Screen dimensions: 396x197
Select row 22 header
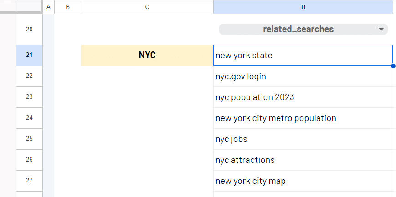tap(29, 76)
